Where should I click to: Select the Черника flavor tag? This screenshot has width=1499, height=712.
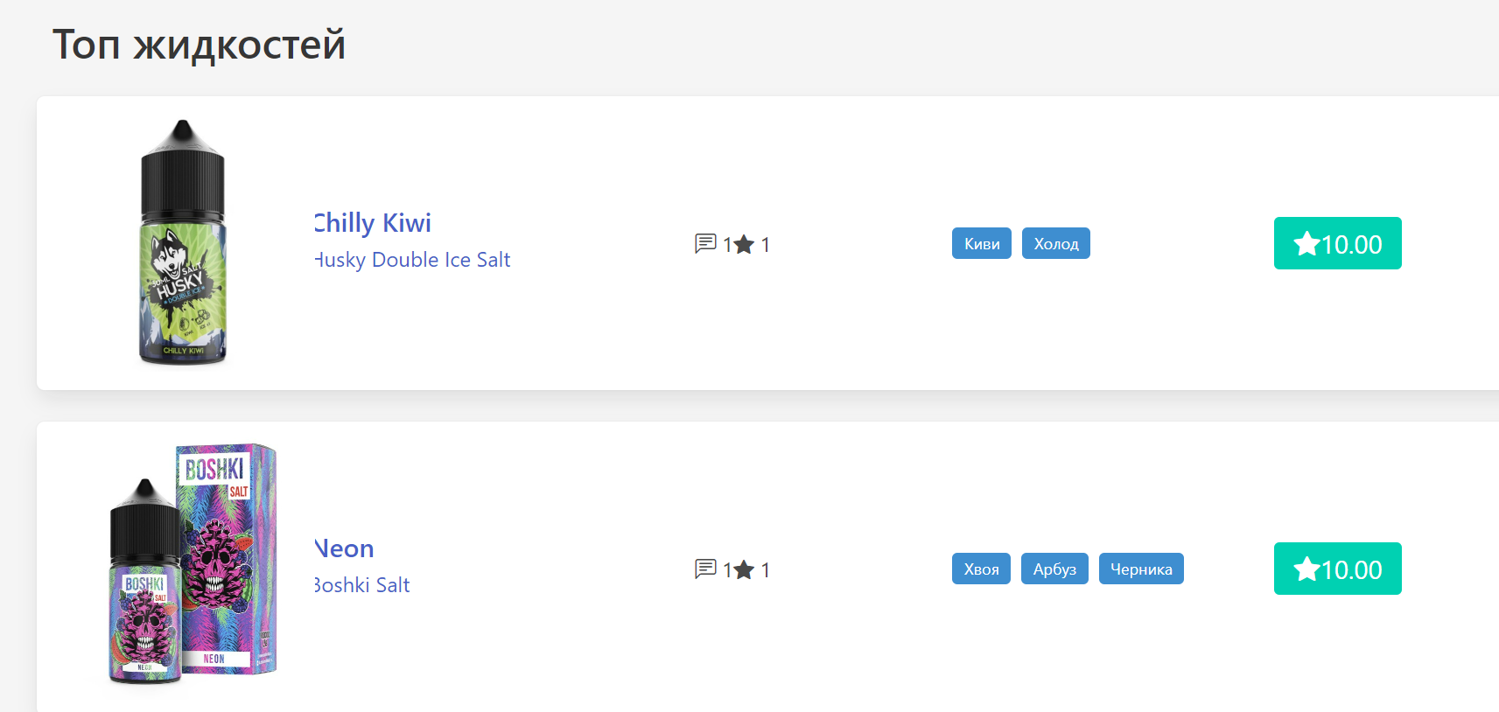point(1141,569)
